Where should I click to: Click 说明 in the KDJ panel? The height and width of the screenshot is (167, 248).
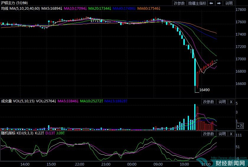tap(222, 134)
